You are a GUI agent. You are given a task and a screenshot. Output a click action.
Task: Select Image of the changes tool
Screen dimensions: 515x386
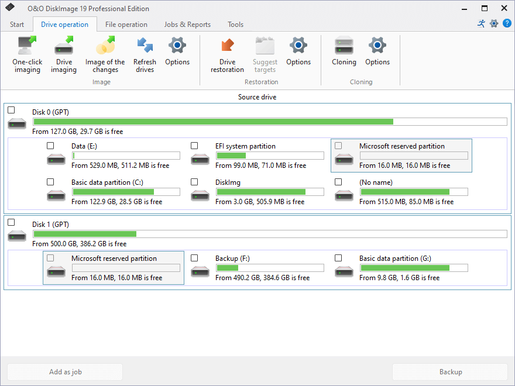105,46
